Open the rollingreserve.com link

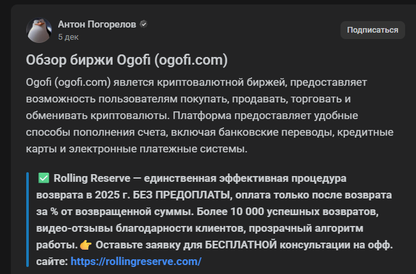(136, 261)
